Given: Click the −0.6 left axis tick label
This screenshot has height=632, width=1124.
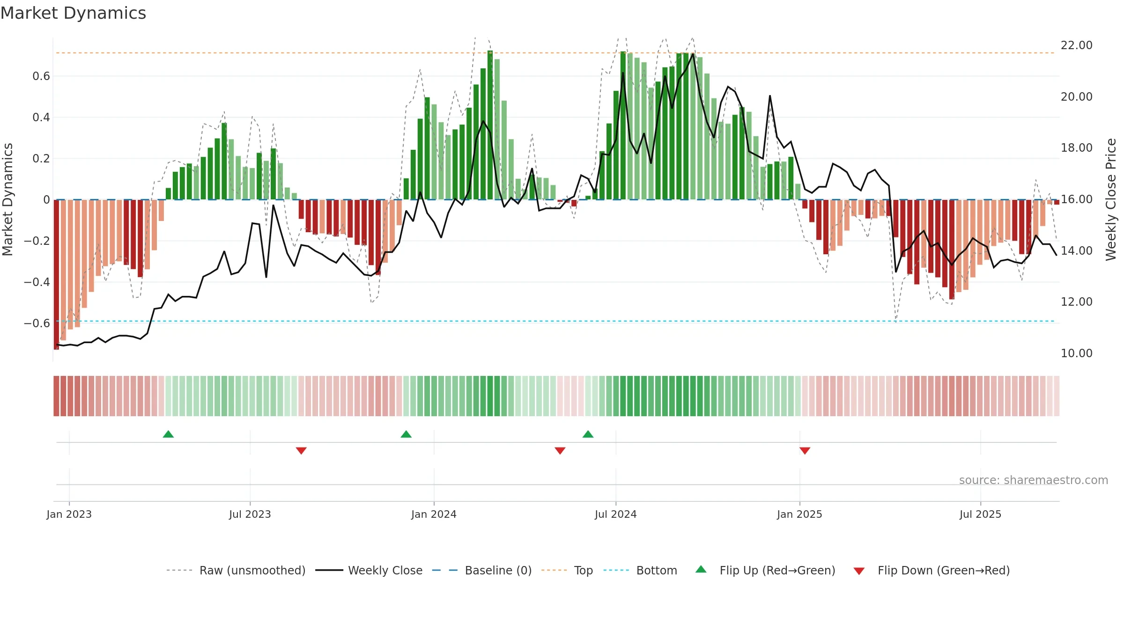Looking at the screenshot, I should pos(37,323).
